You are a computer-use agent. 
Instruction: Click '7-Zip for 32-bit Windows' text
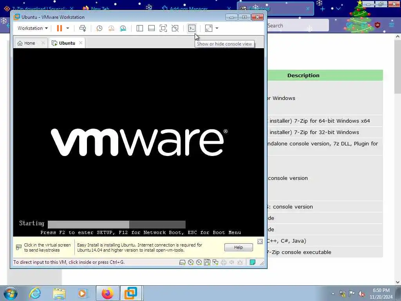[x=327, y=132]
